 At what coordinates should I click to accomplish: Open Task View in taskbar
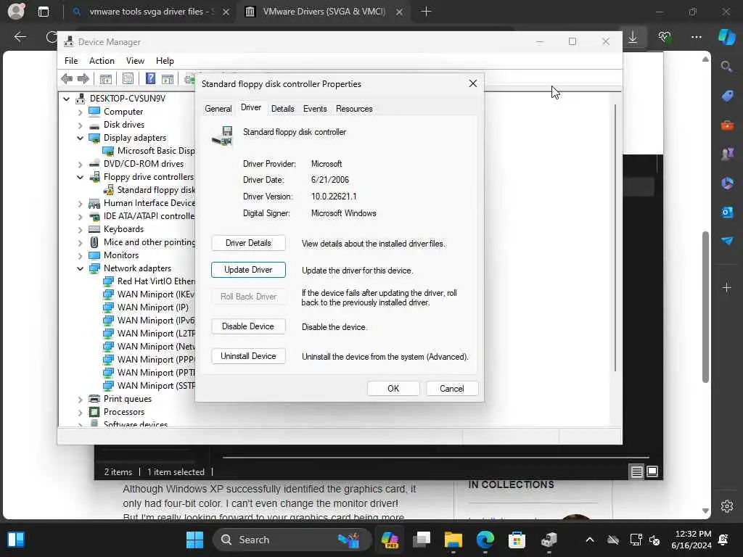point(422,540)
